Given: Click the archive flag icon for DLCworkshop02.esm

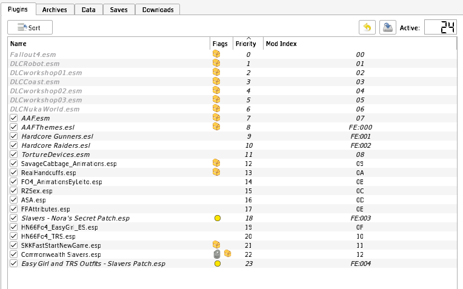Looking at the screenshot, I should point(216,90).
